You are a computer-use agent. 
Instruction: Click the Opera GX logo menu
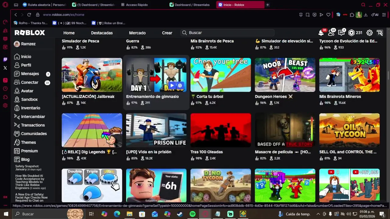(x=5, y=5)
